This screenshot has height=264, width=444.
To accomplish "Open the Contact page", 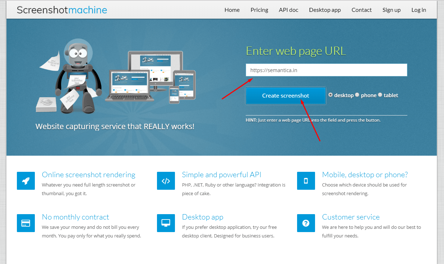I will [362, 10].
